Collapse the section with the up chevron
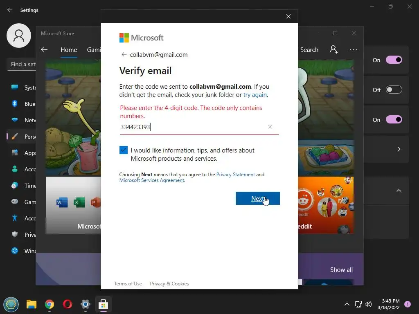The height and width of the screenshot is (314, 419). point(399,191)
